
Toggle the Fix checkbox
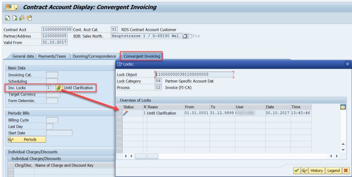coord(190,36)
